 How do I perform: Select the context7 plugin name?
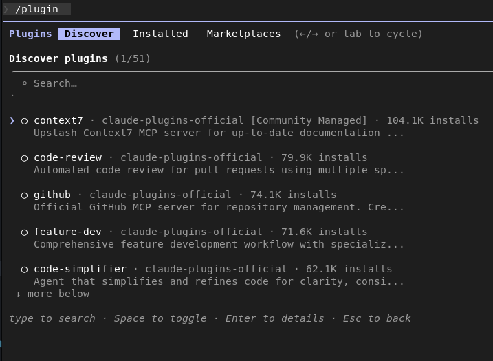tap(58, 120)
